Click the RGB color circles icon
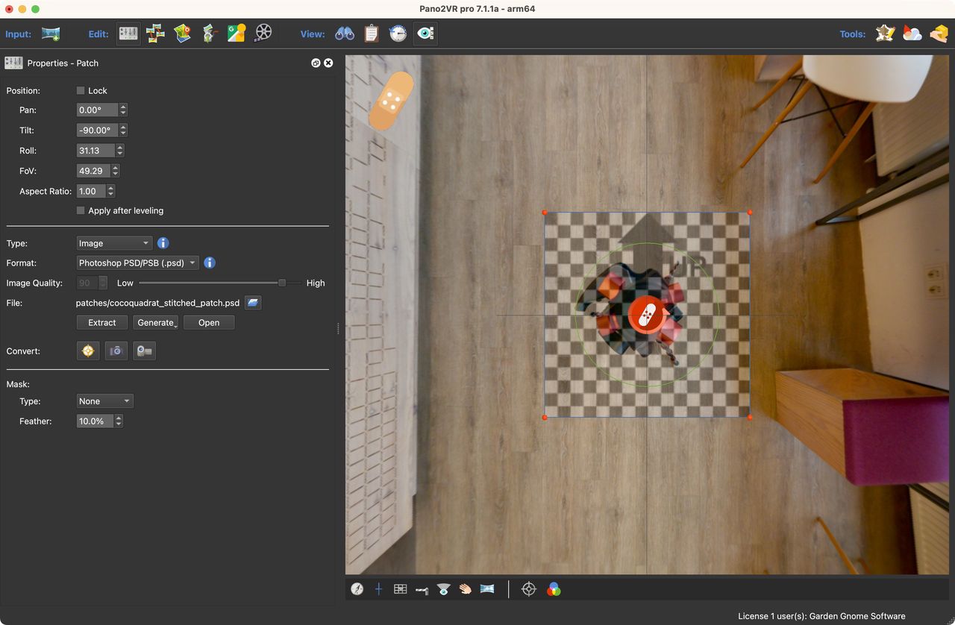Viewport: 955px width, 625px height. pos(554,589)
